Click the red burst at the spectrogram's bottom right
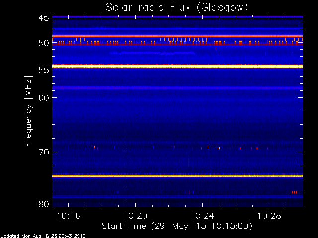Viewport: 318px width, 238px height. 294,192
